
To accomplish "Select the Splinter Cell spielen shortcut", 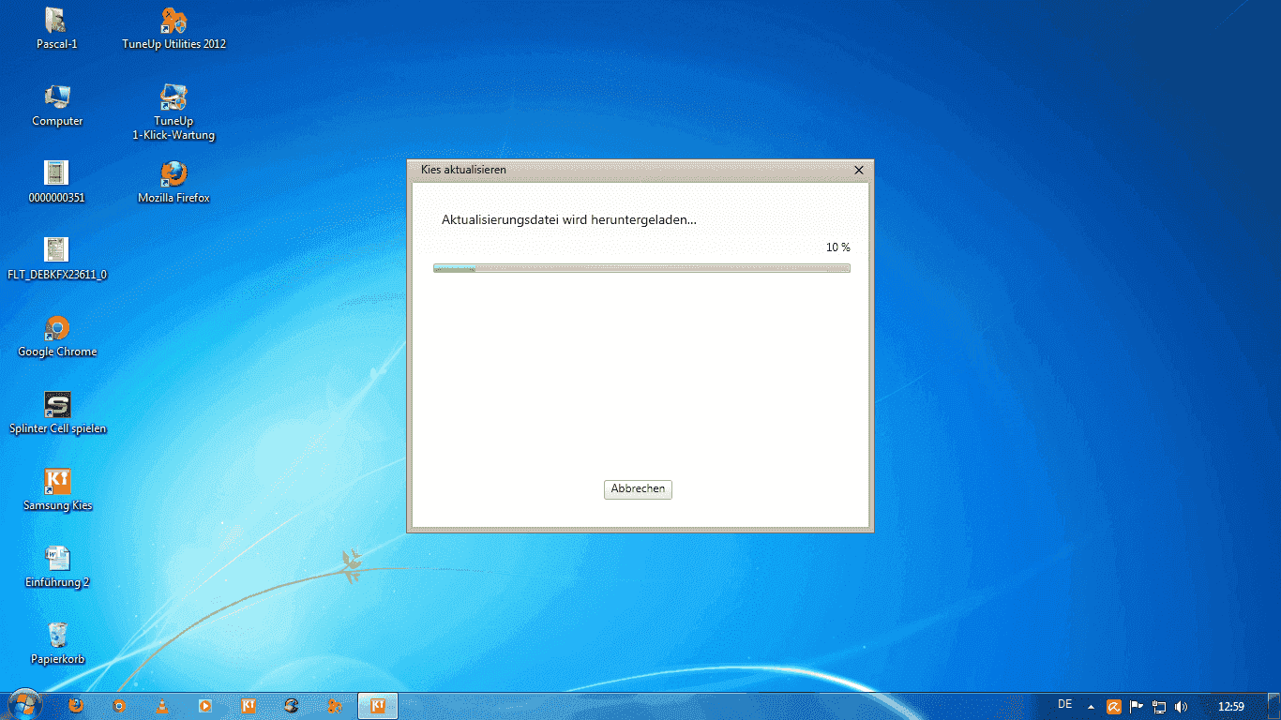I will [x=57, y=412].
